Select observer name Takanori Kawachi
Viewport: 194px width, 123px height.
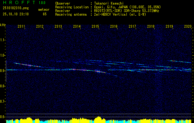[x=109, y=3]
